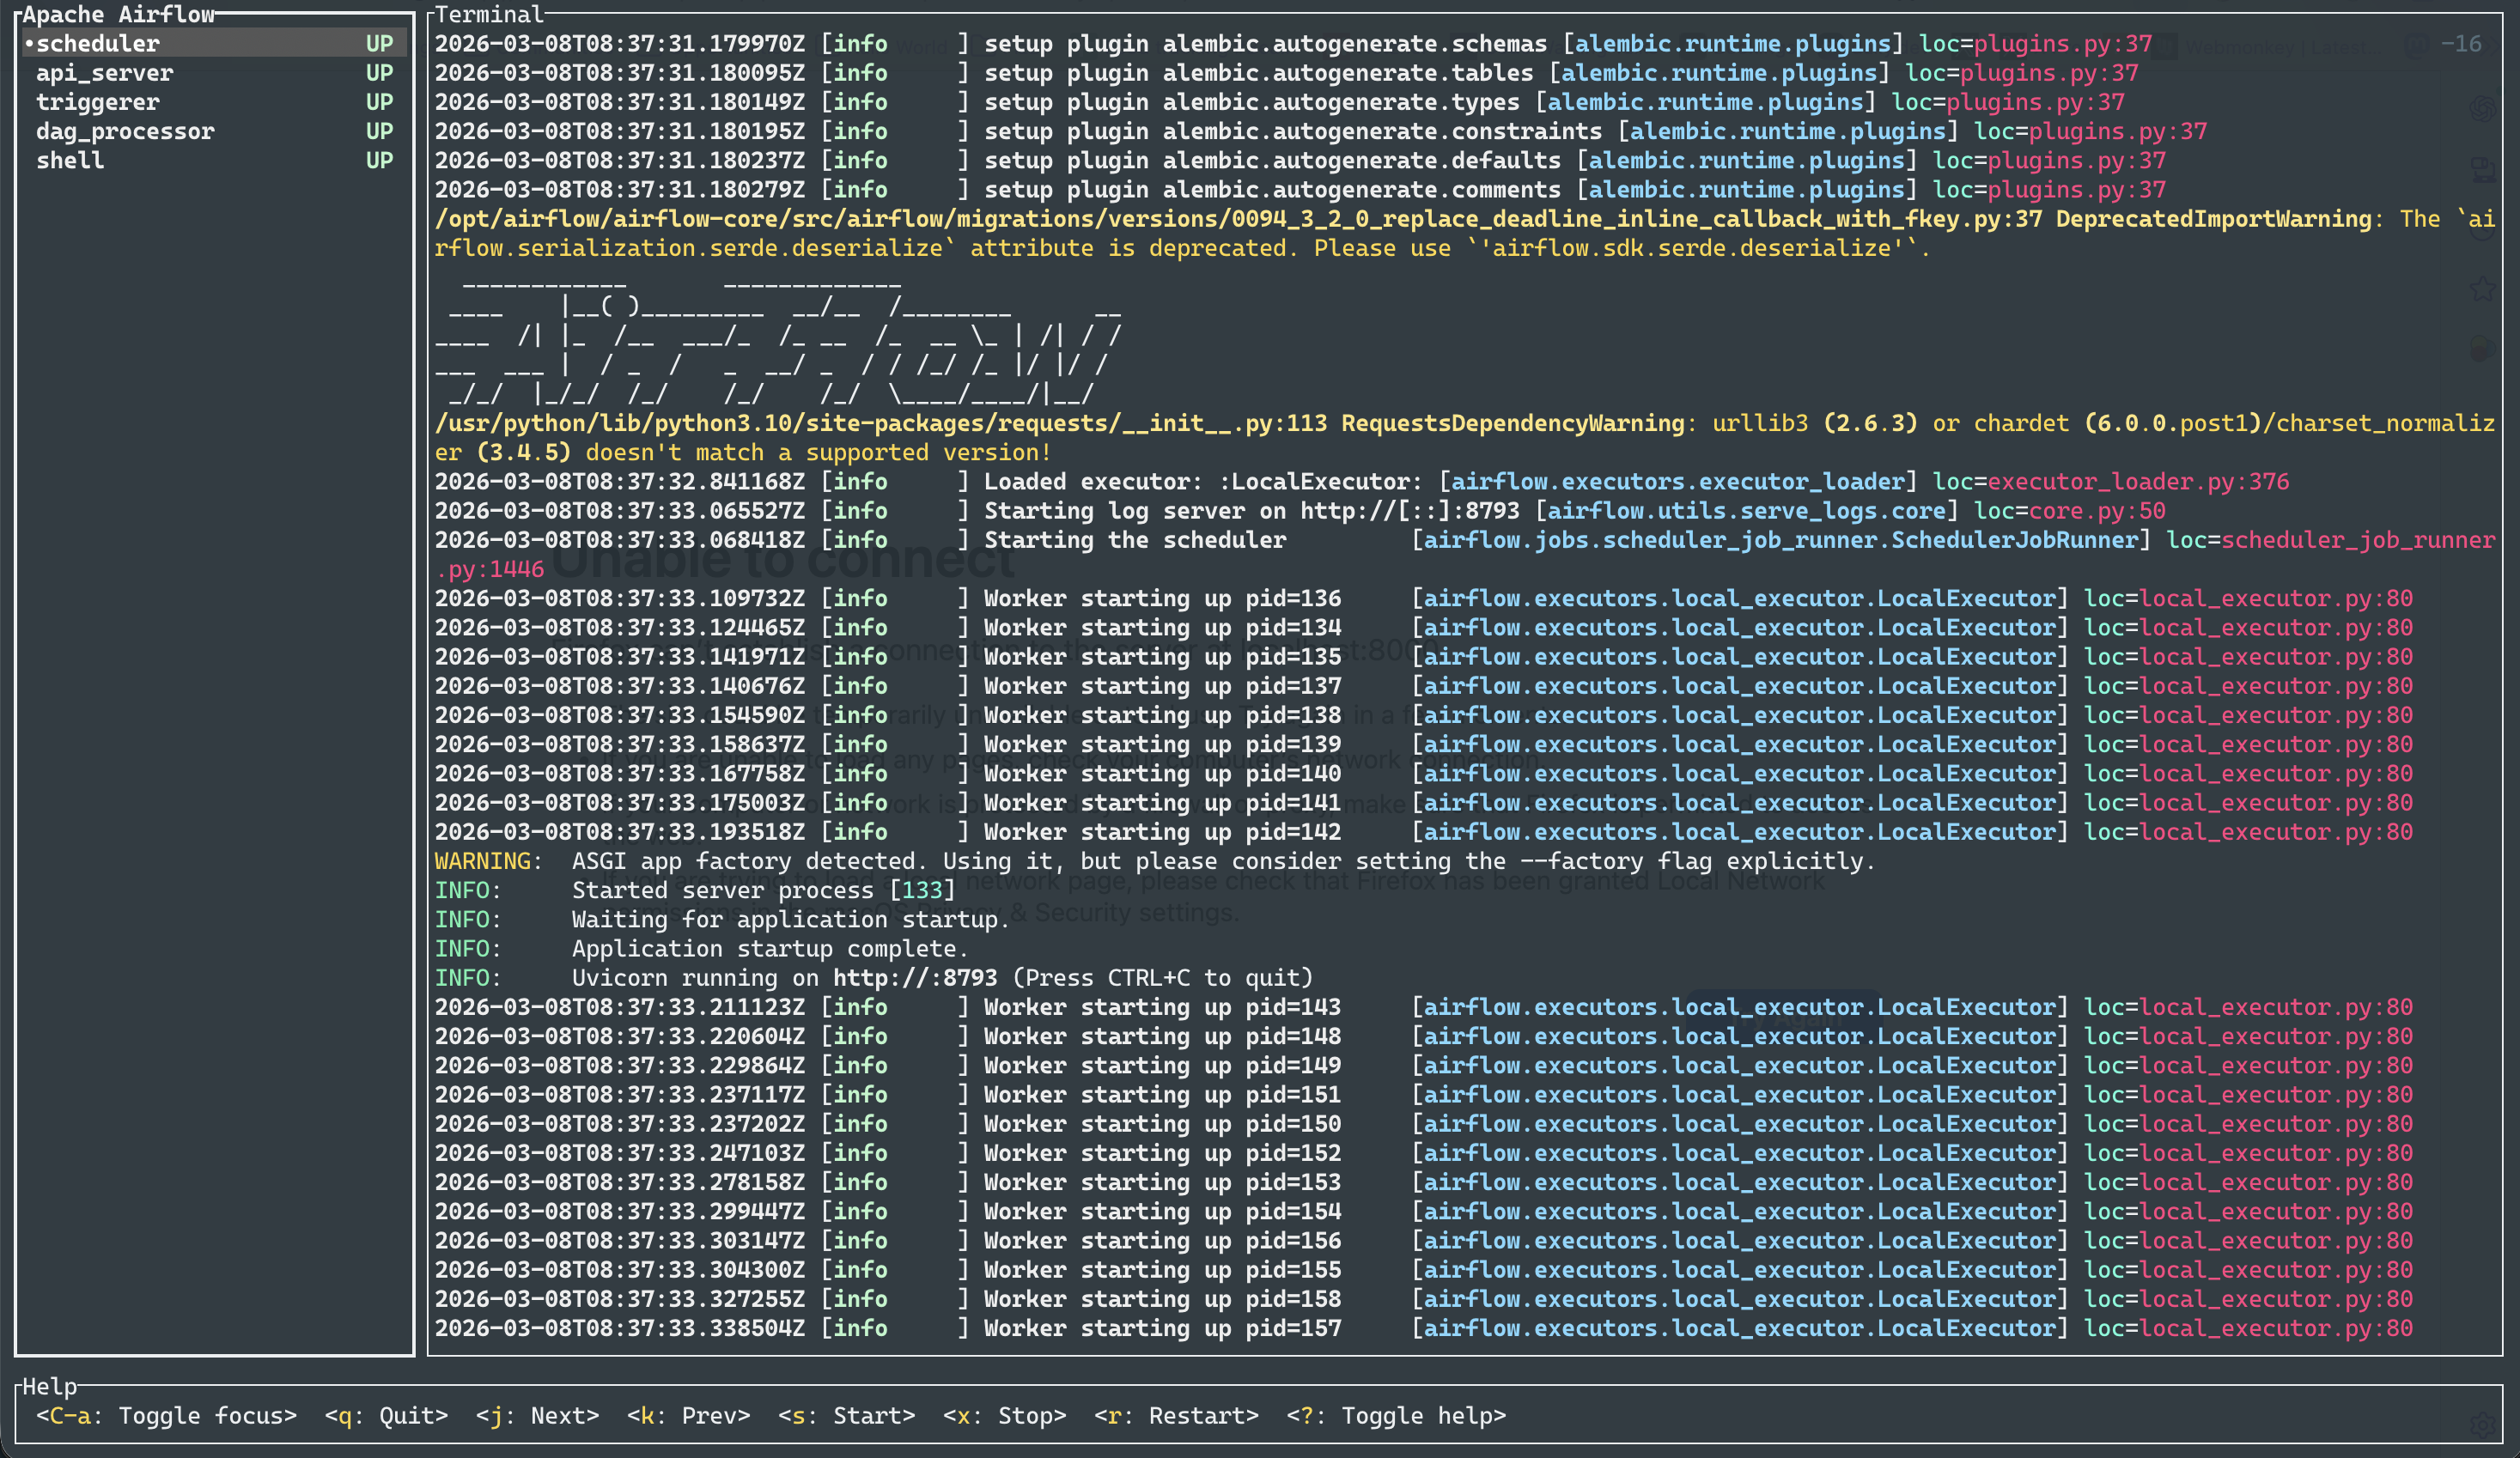Click the Next shortcut in Help bar
The image size is (2520, 1458).
pyautogui.click(x=537, y=1416)
